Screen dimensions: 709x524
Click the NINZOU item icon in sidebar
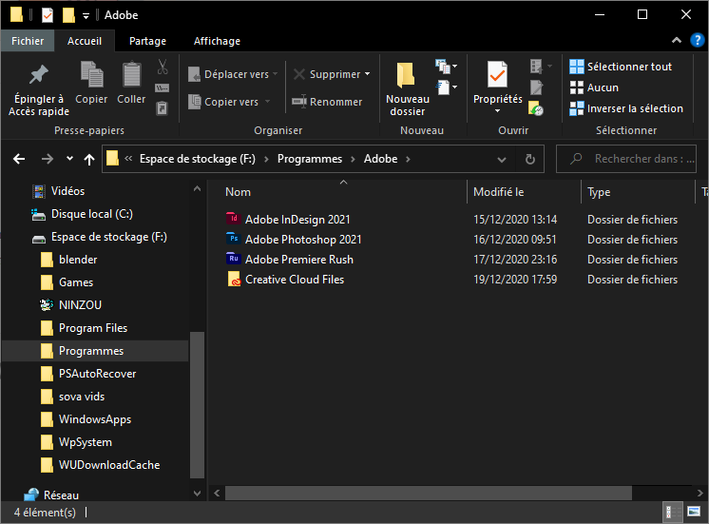47,305
